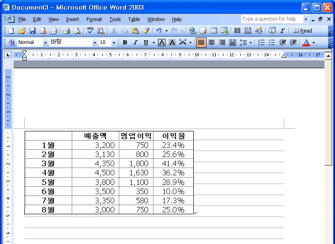Undo the last action
Viewport: 335px width, 244px height.
[x=159, y=31]
